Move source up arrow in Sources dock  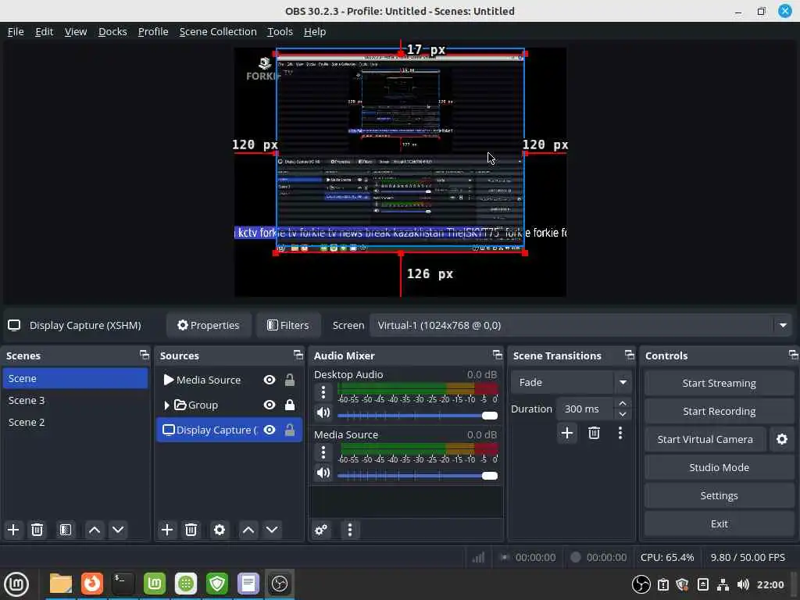tap(248, 530)
